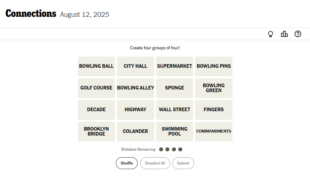Screen dimensions: 310x177
Task: Select the BROOKLYN BRIDGE tile
Action: pyautogui.click(x=96, y=131)
